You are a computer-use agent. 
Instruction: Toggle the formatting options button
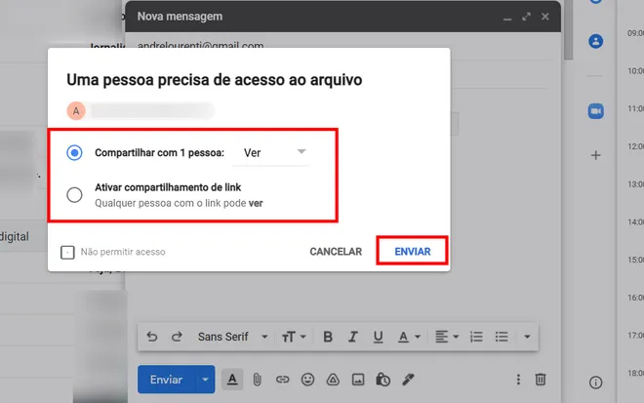(232, 380)
